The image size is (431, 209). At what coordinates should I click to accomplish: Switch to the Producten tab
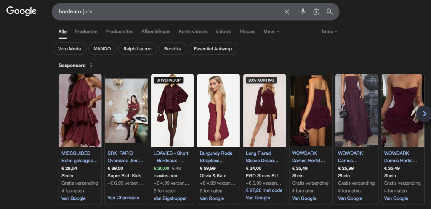click(86, 32)
